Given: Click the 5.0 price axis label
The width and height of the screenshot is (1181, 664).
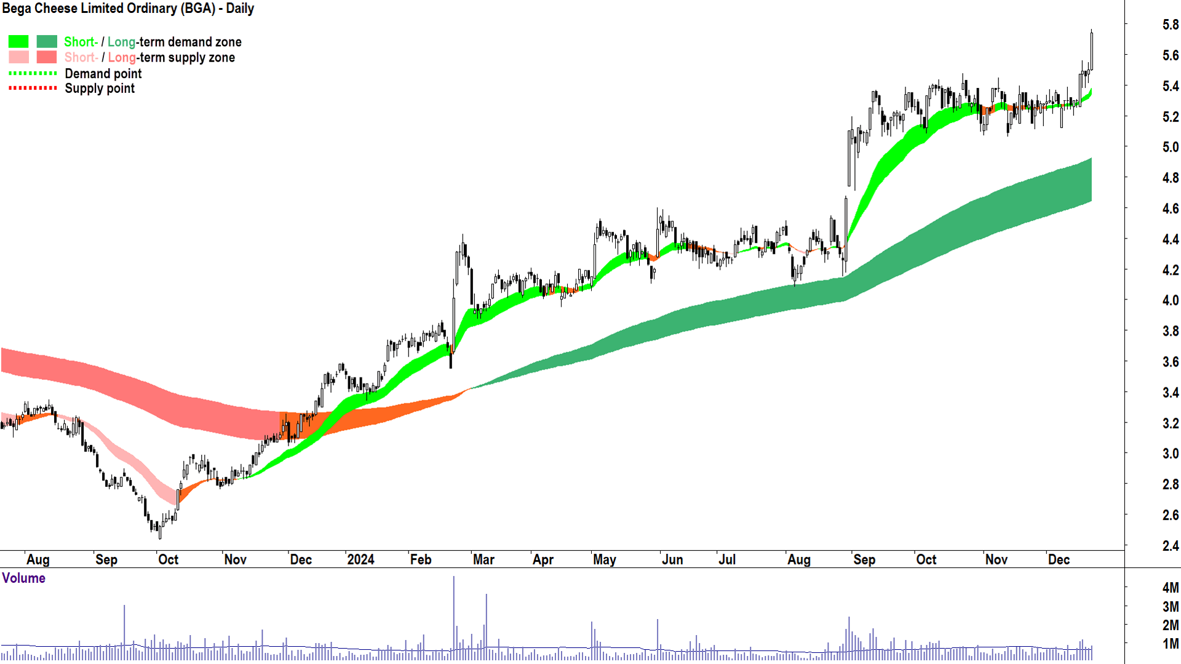Looking at the screenshot, I should [x=1171, y=147].
